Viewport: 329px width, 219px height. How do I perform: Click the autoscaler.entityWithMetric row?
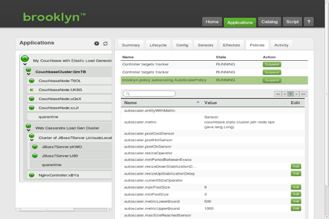[213, 110]
